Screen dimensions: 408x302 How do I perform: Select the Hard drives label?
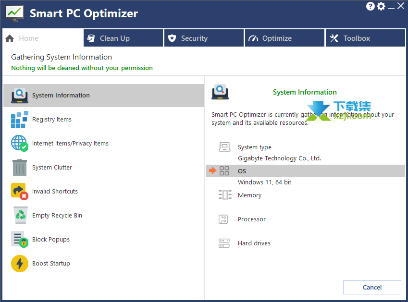point(254,243)
